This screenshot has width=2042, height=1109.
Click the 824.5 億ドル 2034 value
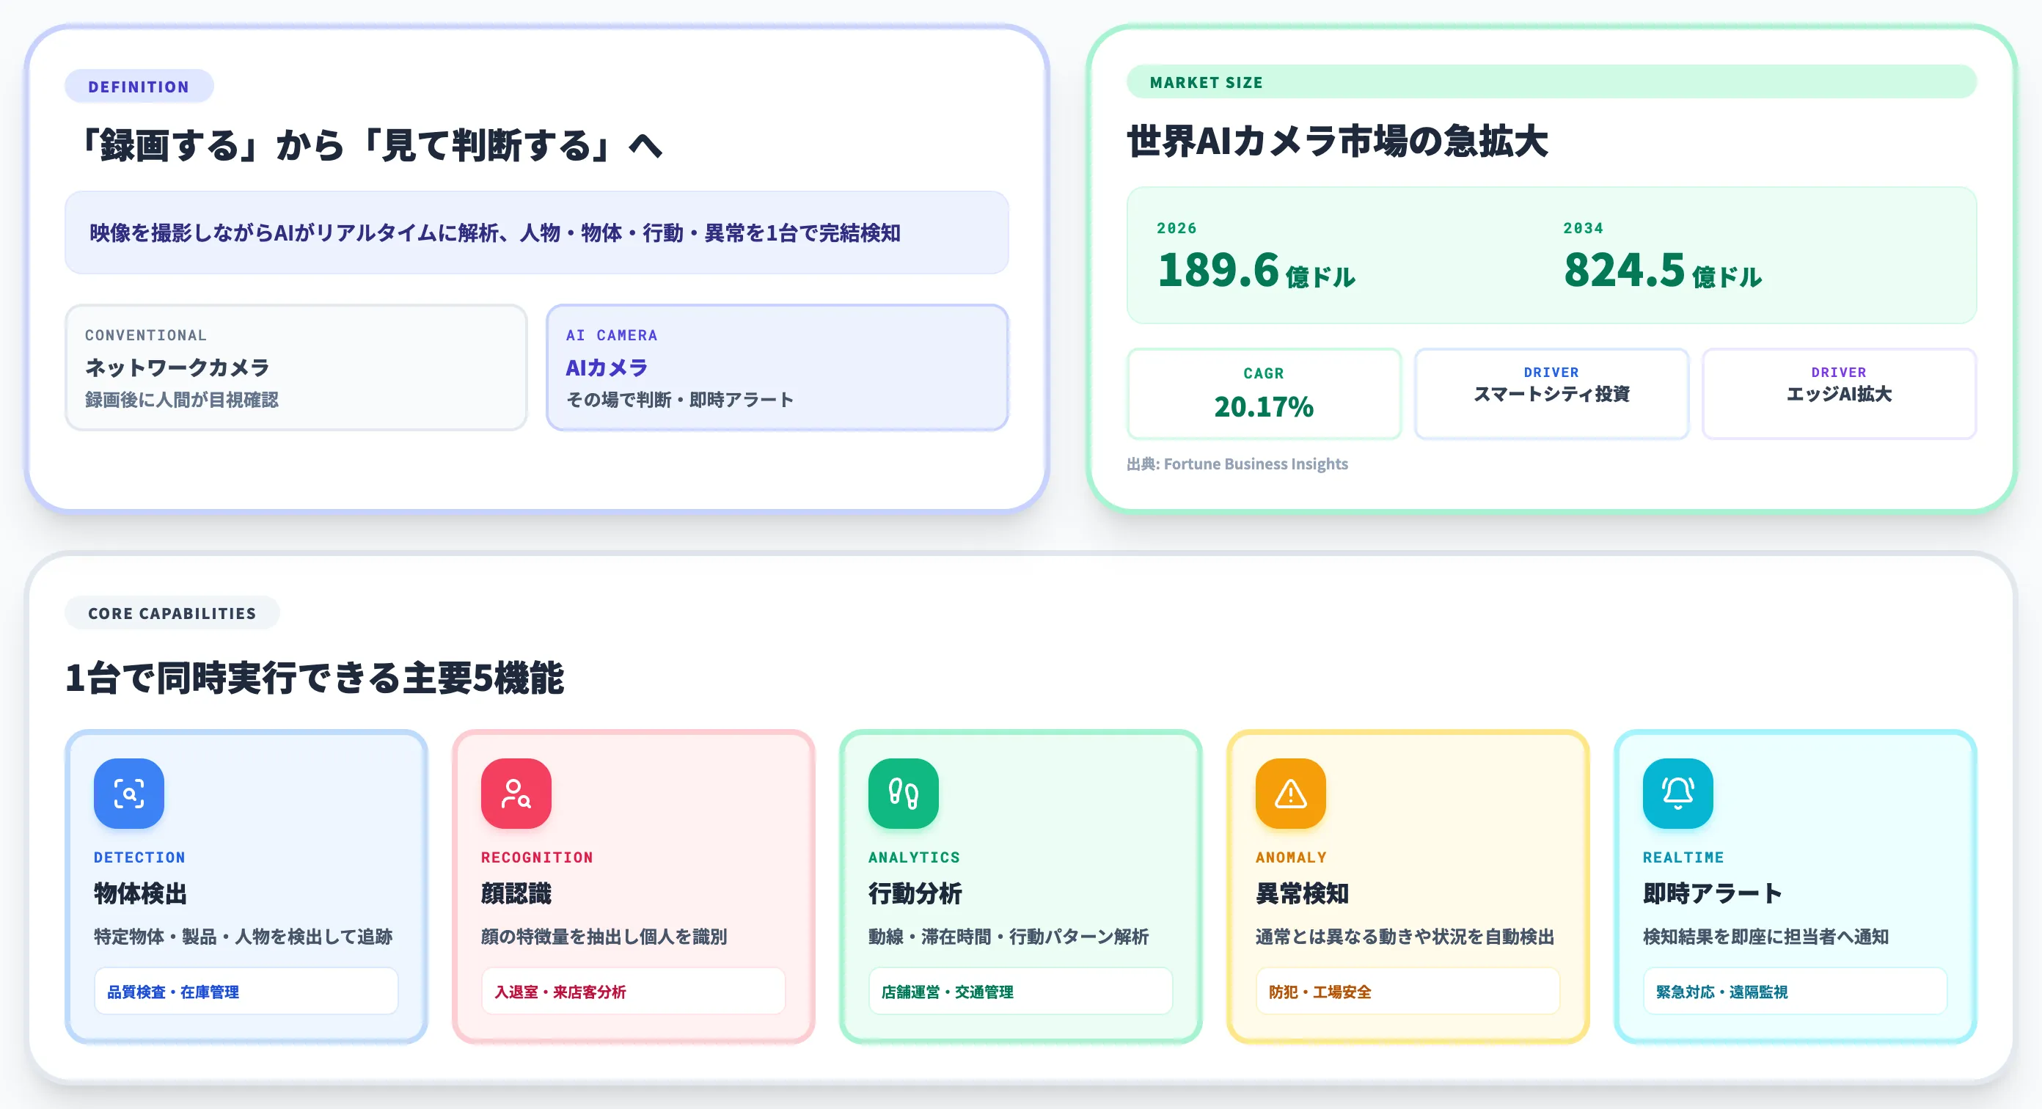pos(1663,271)
